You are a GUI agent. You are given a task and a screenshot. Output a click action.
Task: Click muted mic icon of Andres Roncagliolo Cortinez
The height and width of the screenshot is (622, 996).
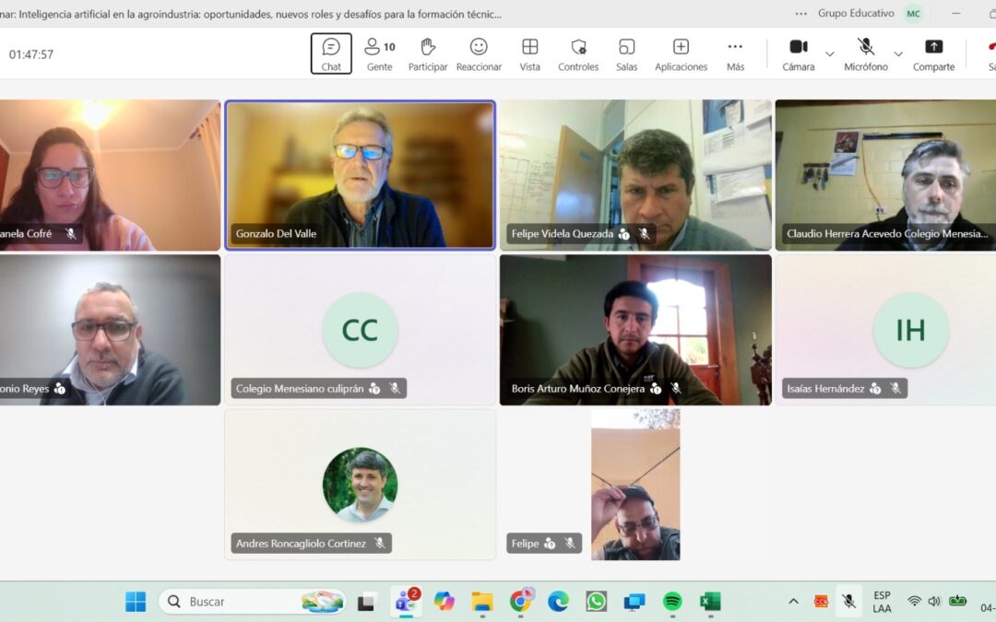coord(379,544)
